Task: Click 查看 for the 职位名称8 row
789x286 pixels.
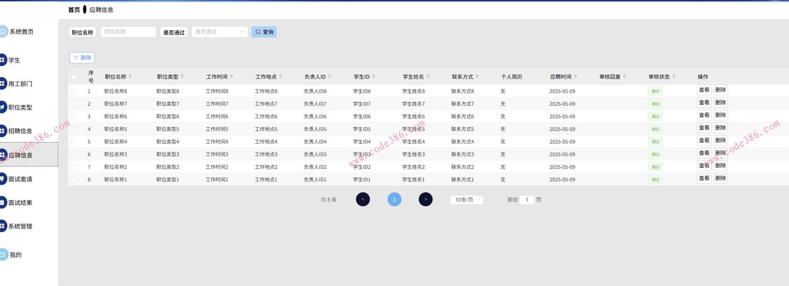Action: point(704,90)
